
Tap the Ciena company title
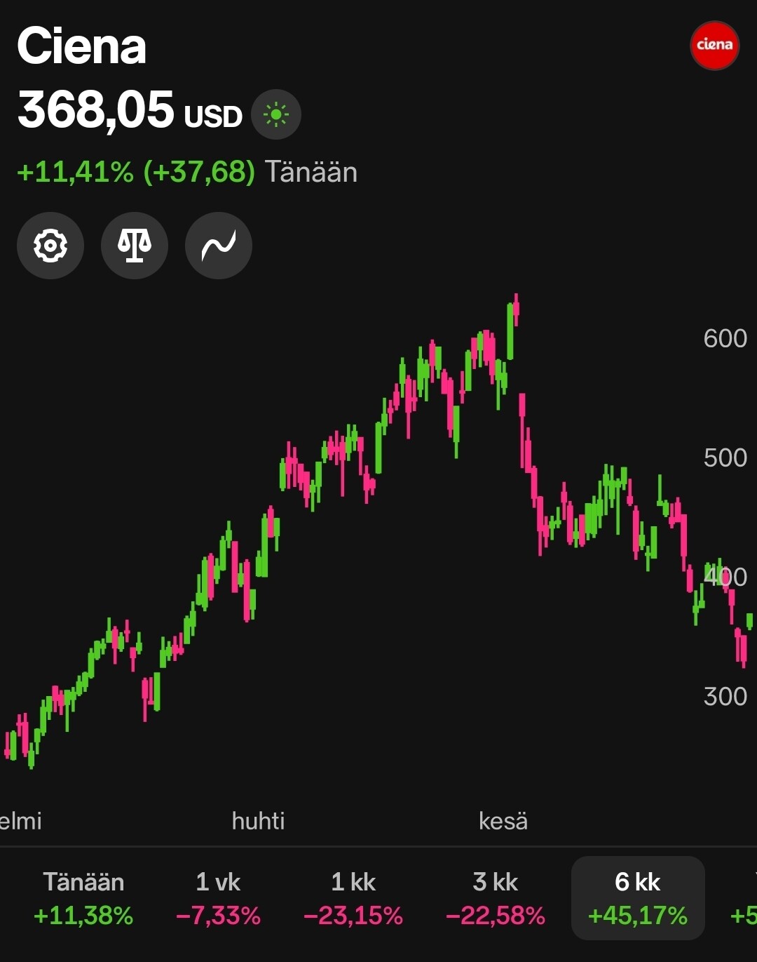pyautogui.click(x=81, y=46)
